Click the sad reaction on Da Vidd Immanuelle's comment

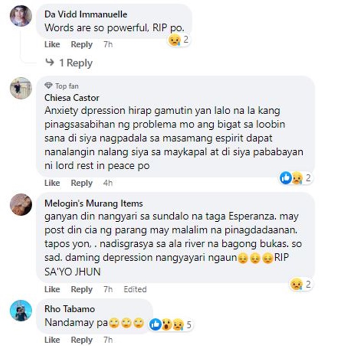pyautogui.click(x=175, y=40)
